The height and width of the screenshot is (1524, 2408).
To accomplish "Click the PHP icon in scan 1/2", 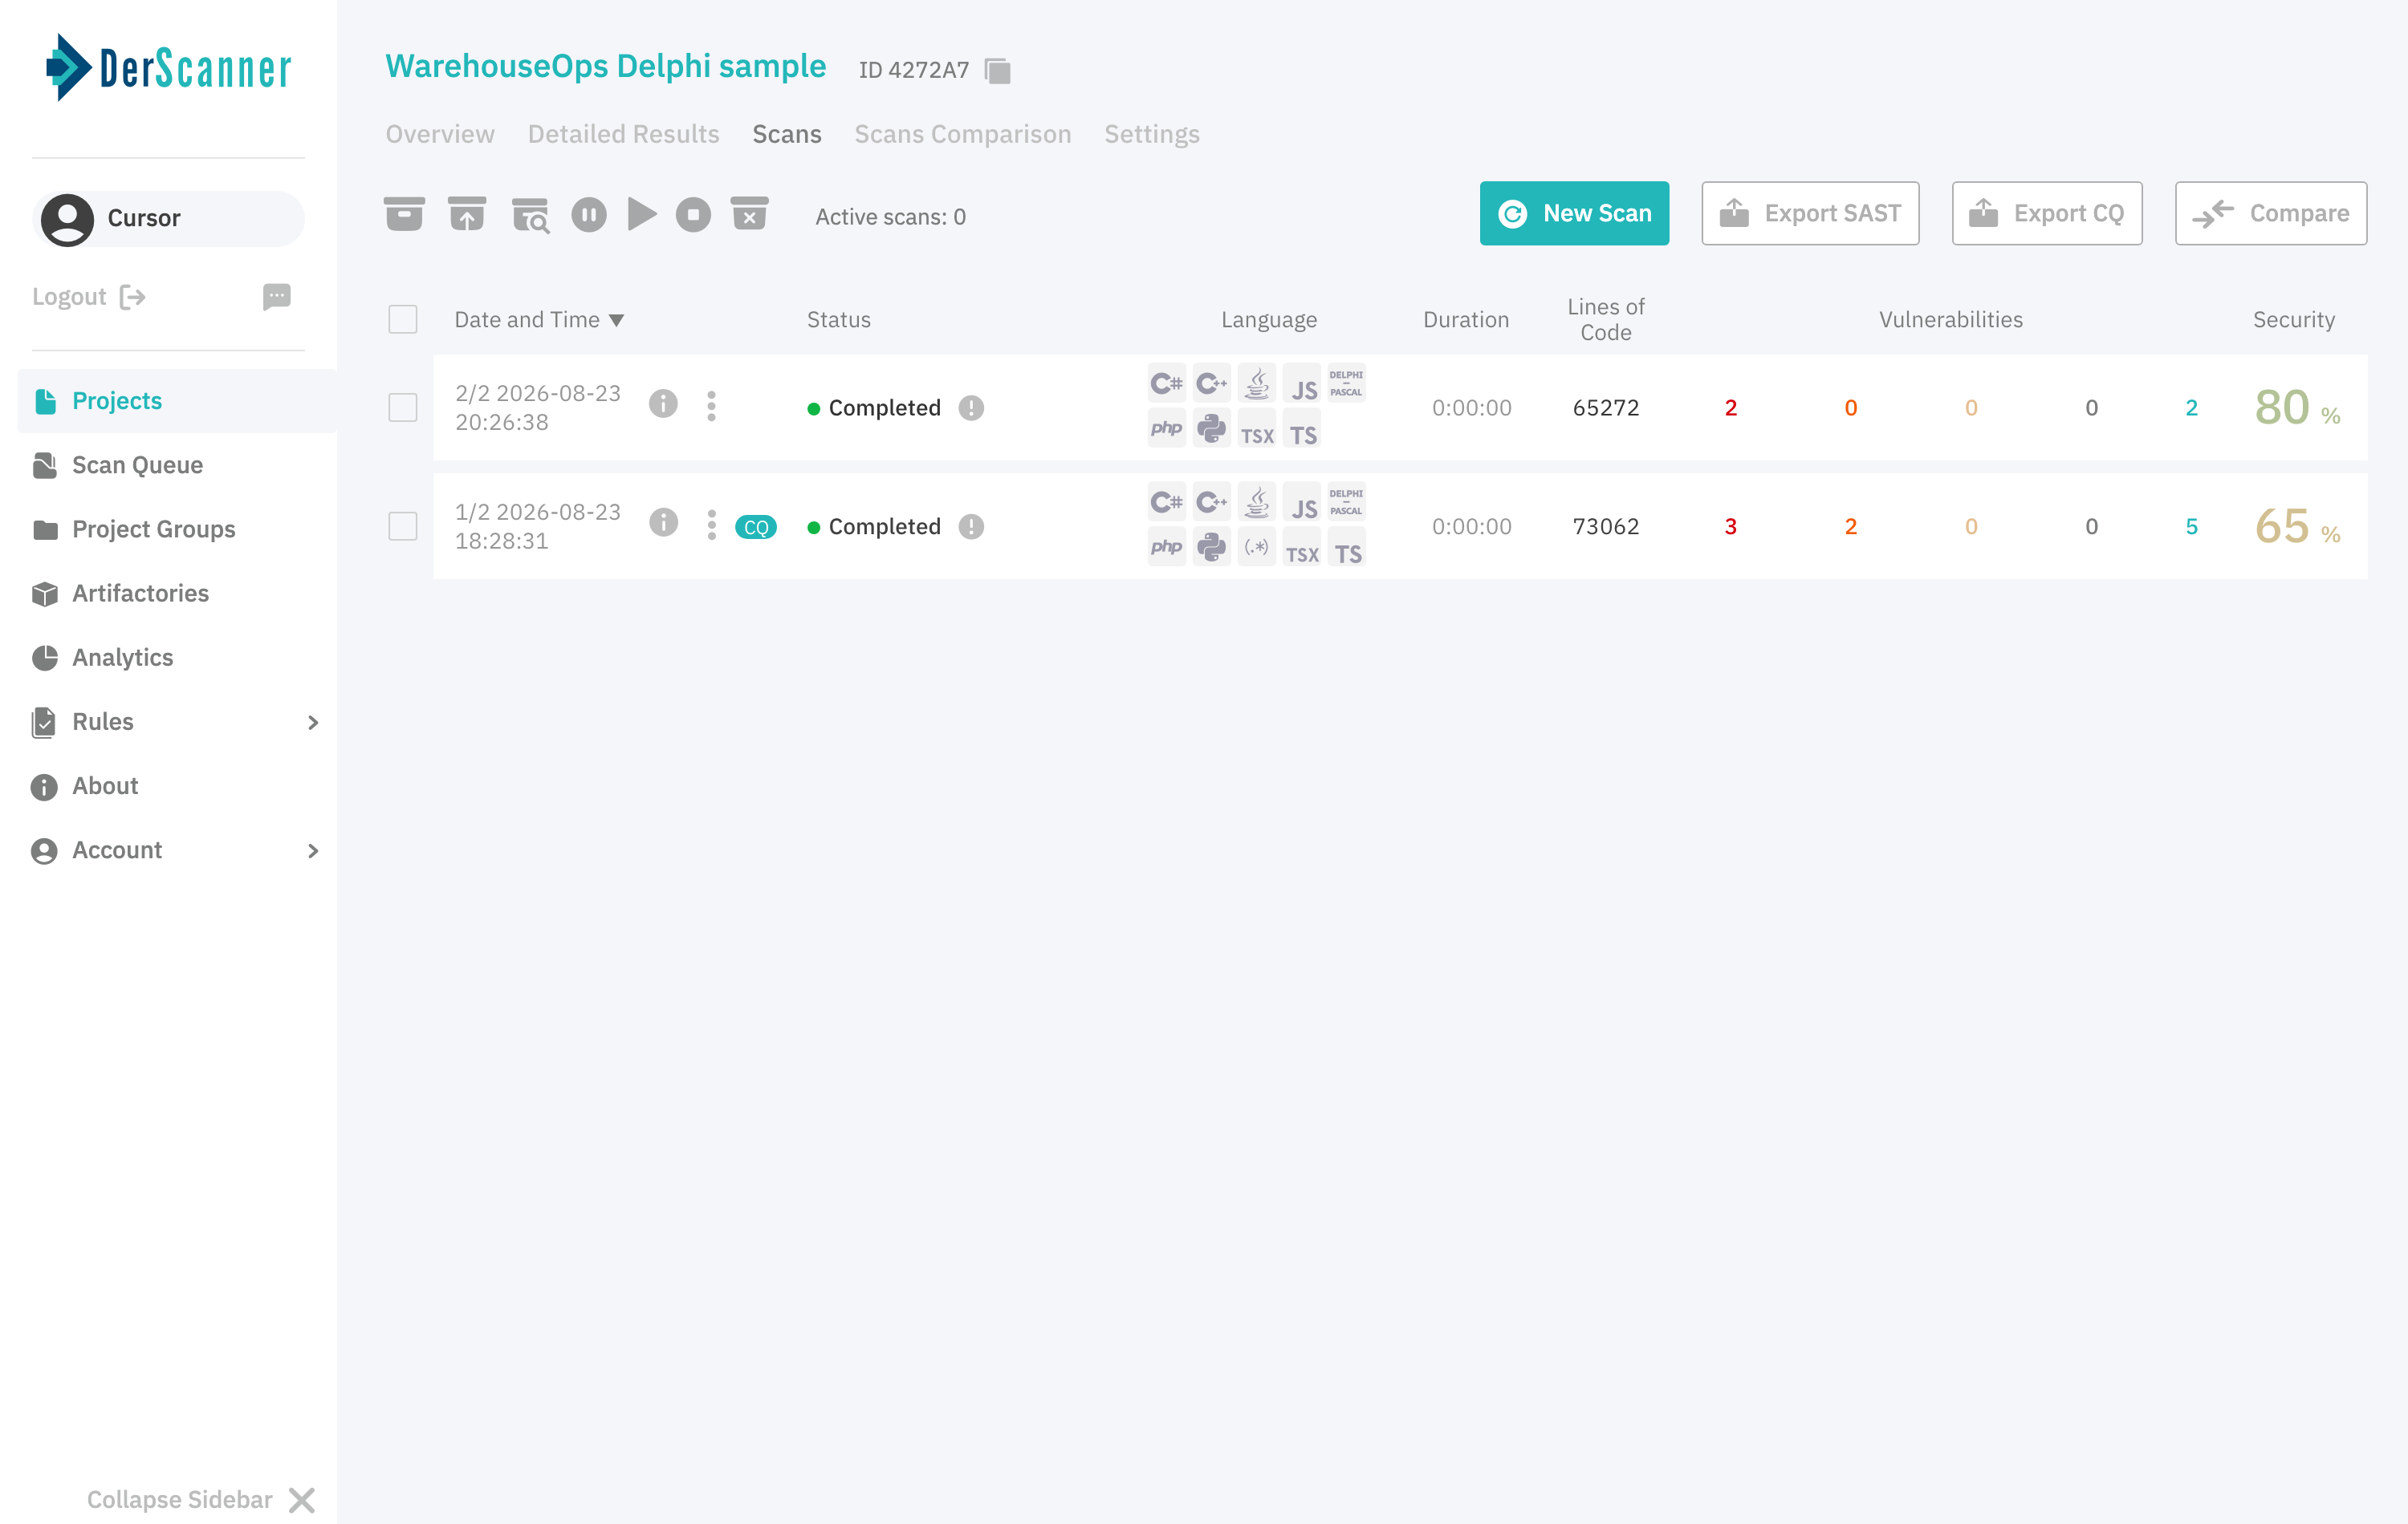I will click(1166, 548).
